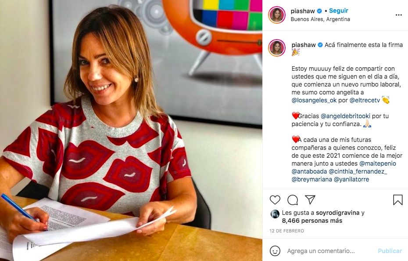This screenshot has width=408, height=261.
Task: Open the emoji picker smiley icon
Action: 275,251
